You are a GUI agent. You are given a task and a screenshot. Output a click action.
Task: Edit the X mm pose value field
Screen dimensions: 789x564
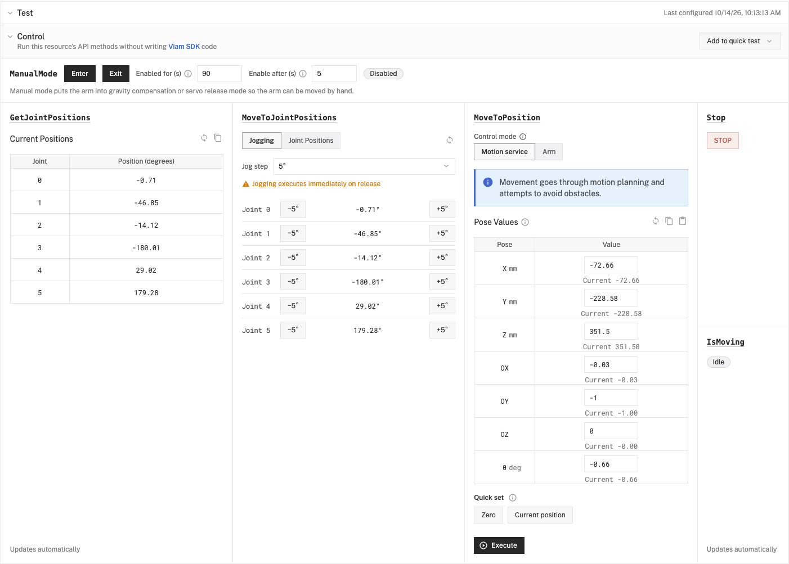tap(611, 265)
